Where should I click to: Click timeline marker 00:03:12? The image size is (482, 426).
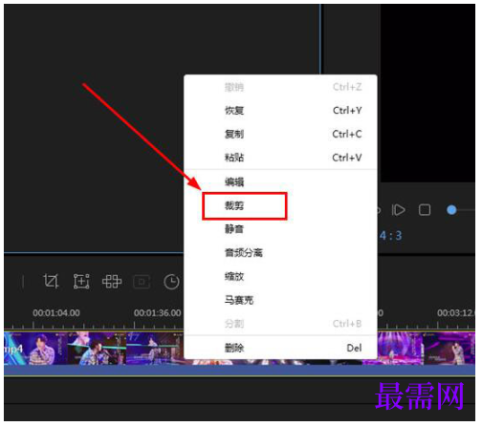pos(456,313)
